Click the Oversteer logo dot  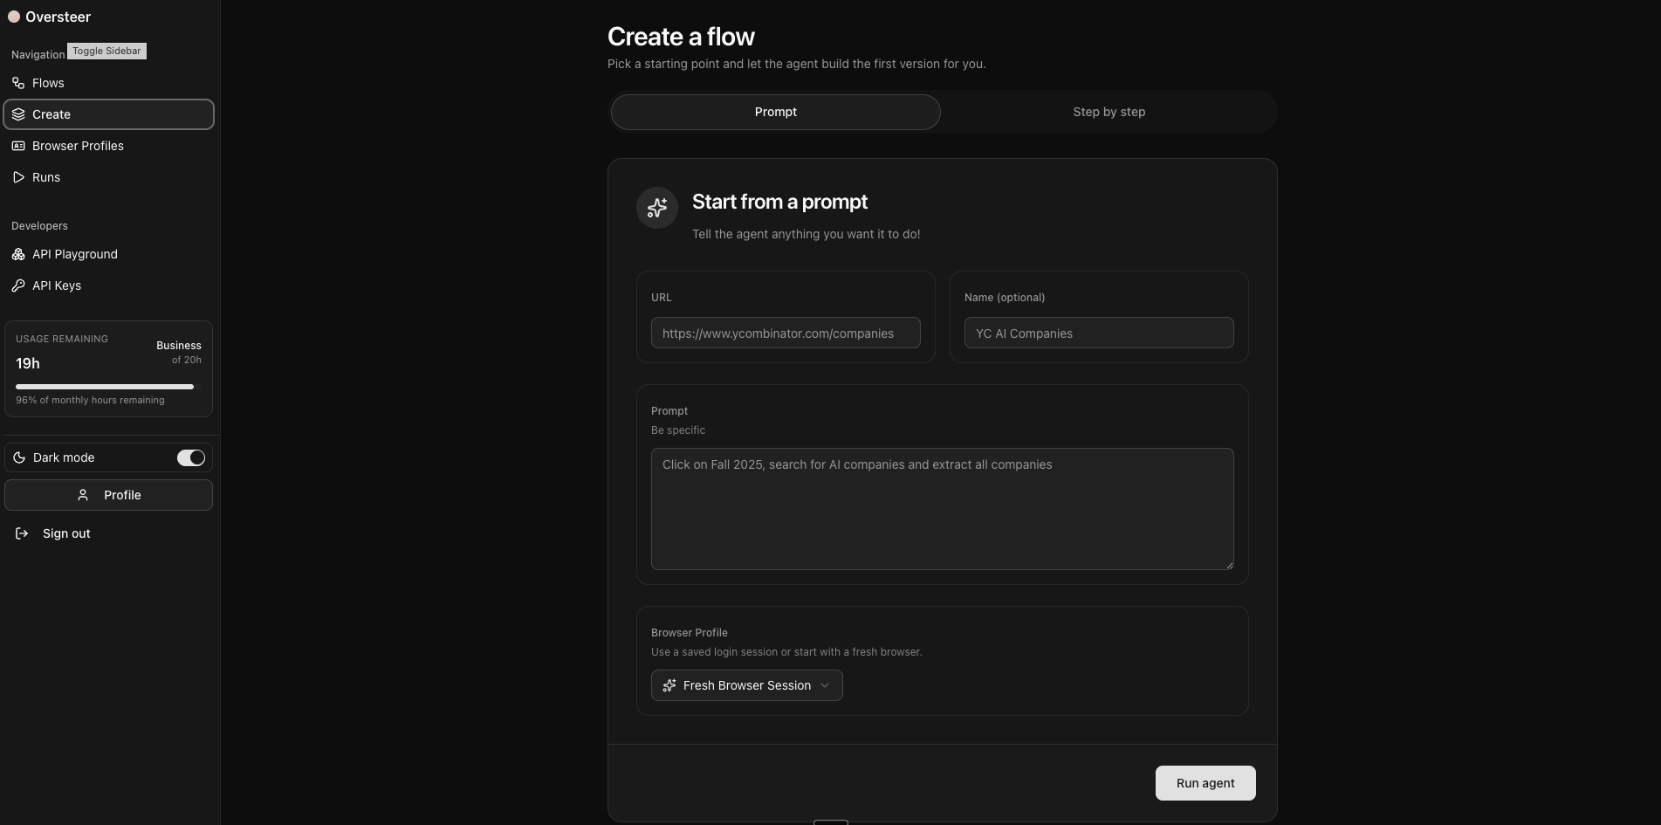[x=14, y=17]
